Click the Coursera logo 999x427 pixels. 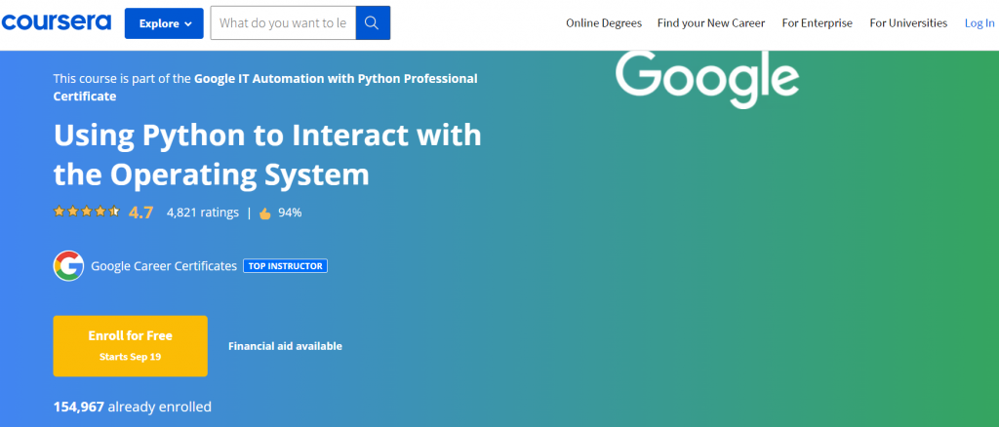[56, 22]
